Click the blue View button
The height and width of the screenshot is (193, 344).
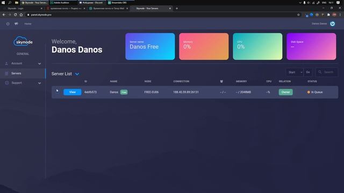pos(73,92)
